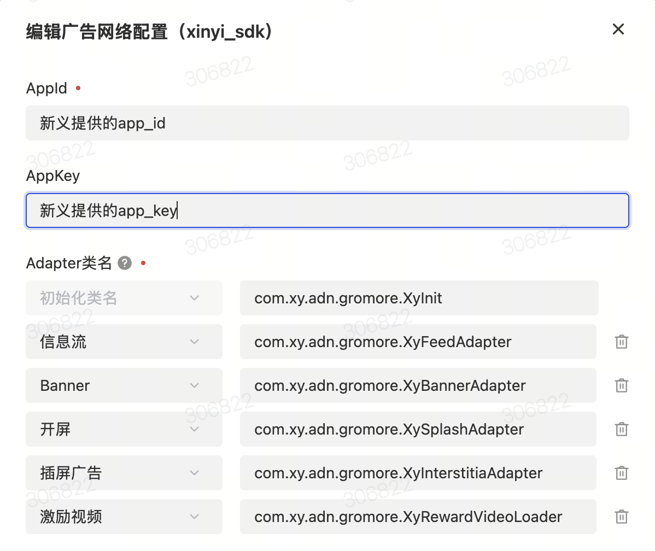This screenshot has width=655, height=551.
Task: Click the disabled 初始化类名 dropdown
Action: (x=124, y=298)
